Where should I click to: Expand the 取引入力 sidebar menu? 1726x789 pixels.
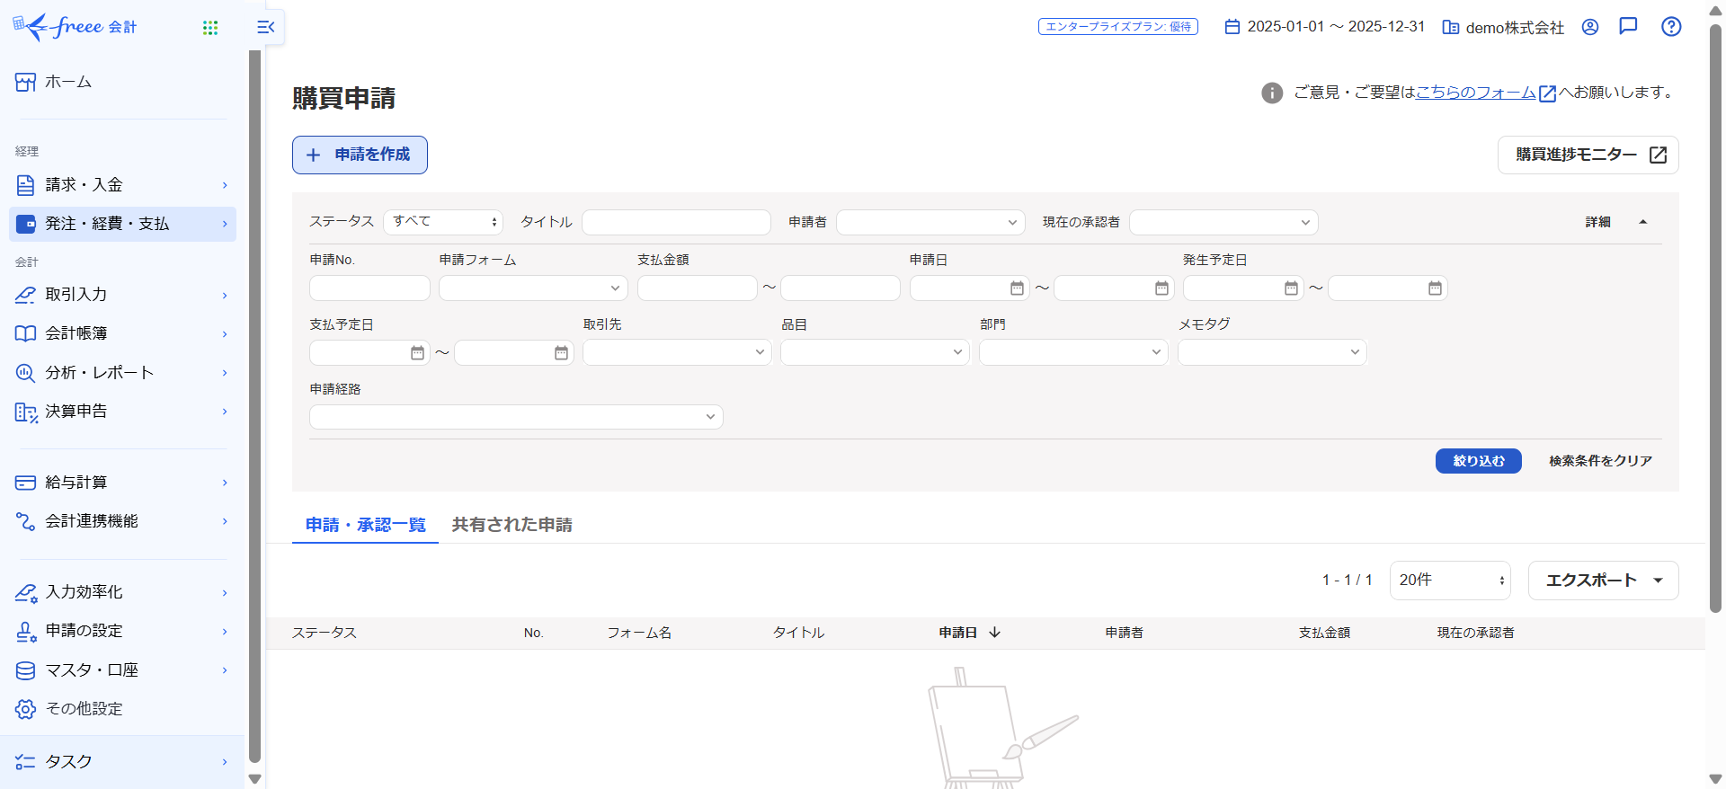122,295
